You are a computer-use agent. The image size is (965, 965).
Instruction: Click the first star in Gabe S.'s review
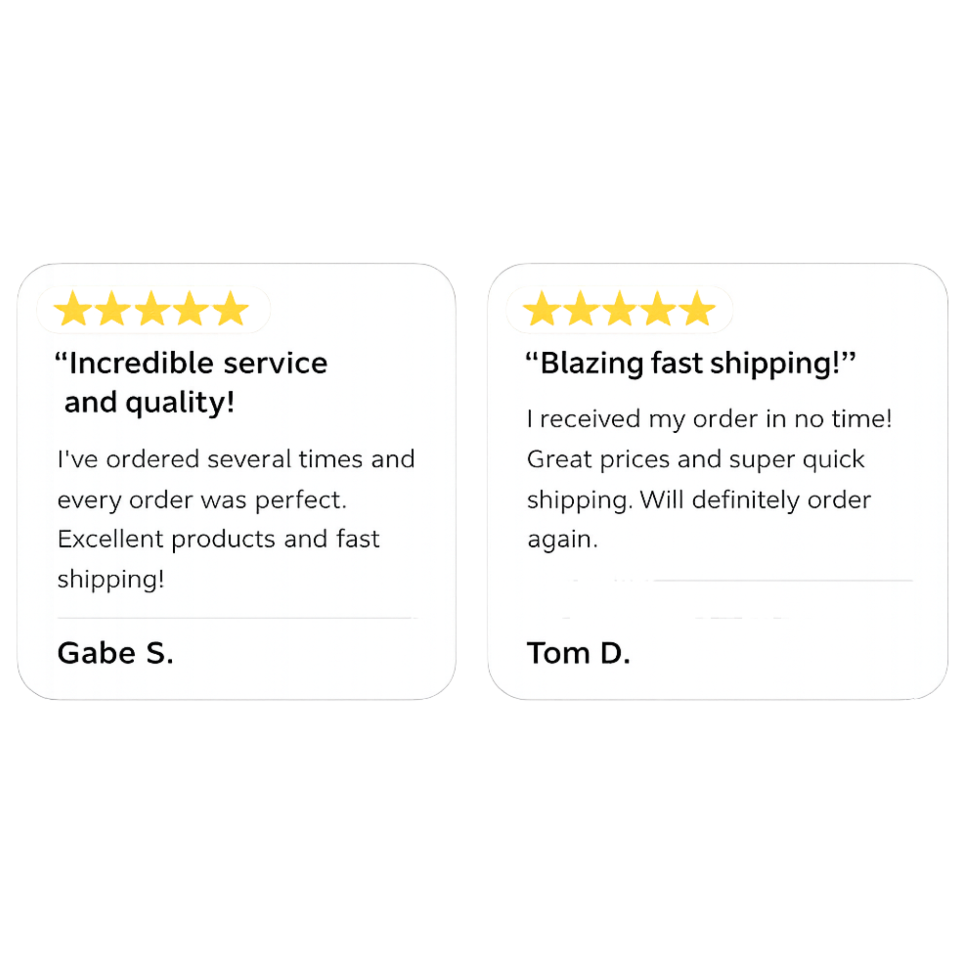point(73,310)
